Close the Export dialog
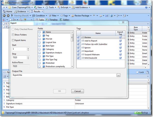 123,22
